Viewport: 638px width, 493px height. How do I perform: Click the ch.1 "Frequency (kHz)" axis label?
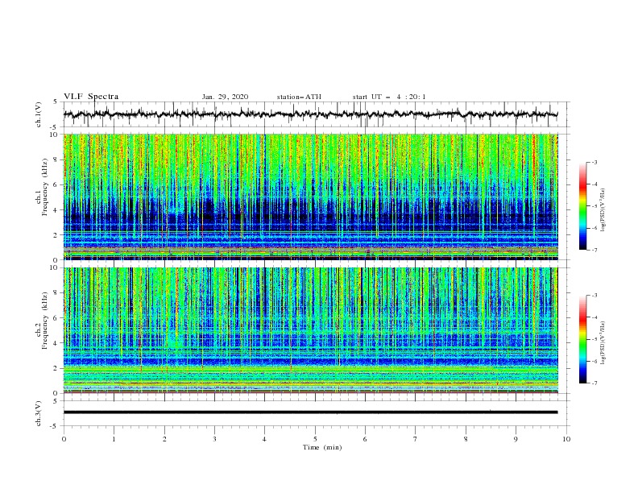[x=44, y=187]
